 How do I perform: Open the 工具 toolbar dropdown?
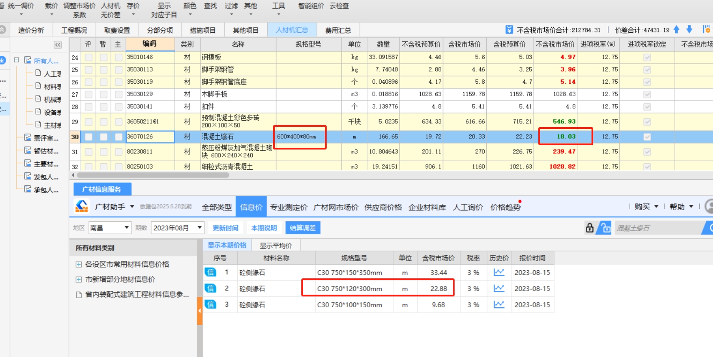point(278,9)
